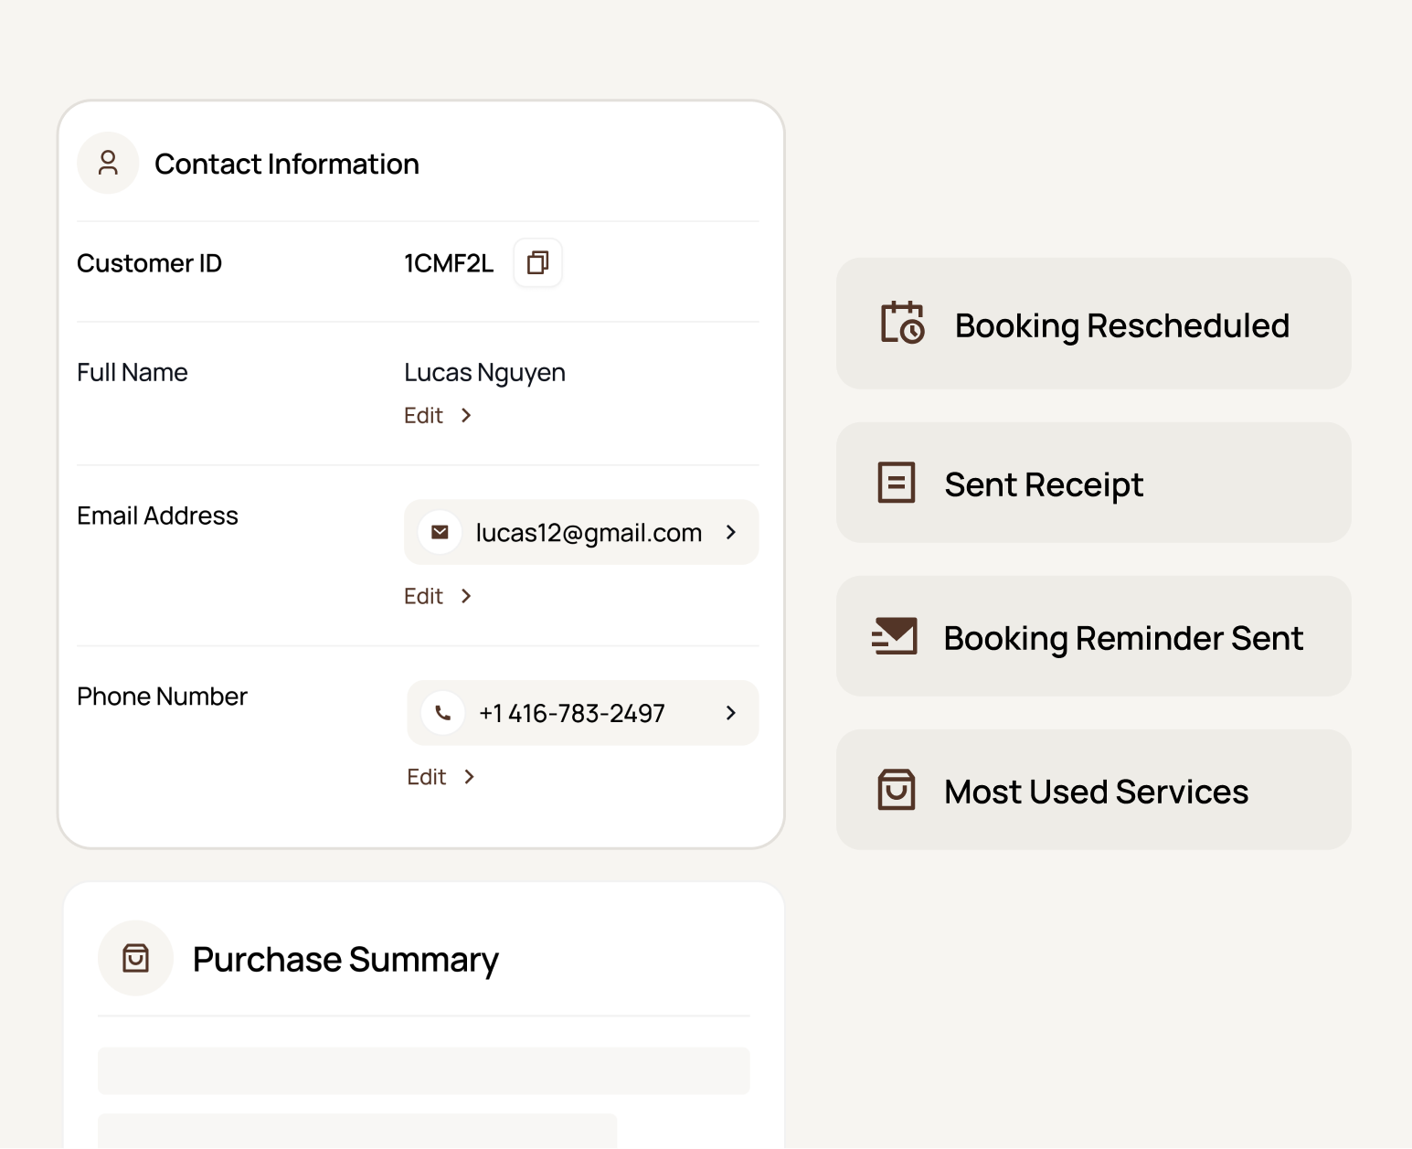Click the chevron beside Full Name Edit
The image size is (1412, 1149).
tap(466, 416)
